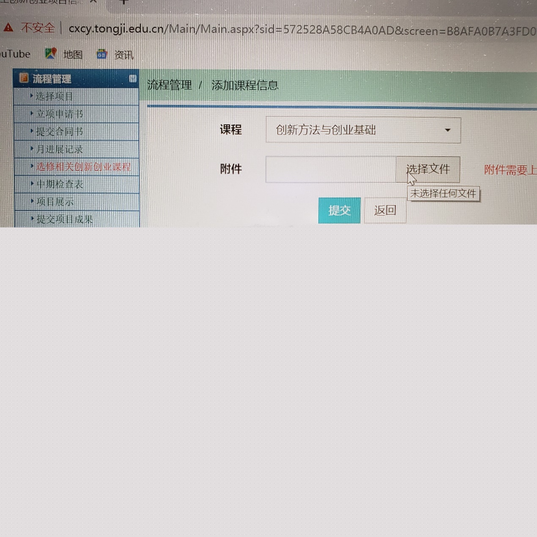
Task: Click the 附件 attachment file path field
Action: pyautogui.click(x=331, y=170)
